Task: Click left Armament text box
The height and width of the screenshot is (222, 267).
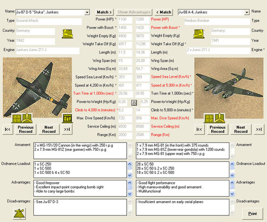Action: (80, 151)
